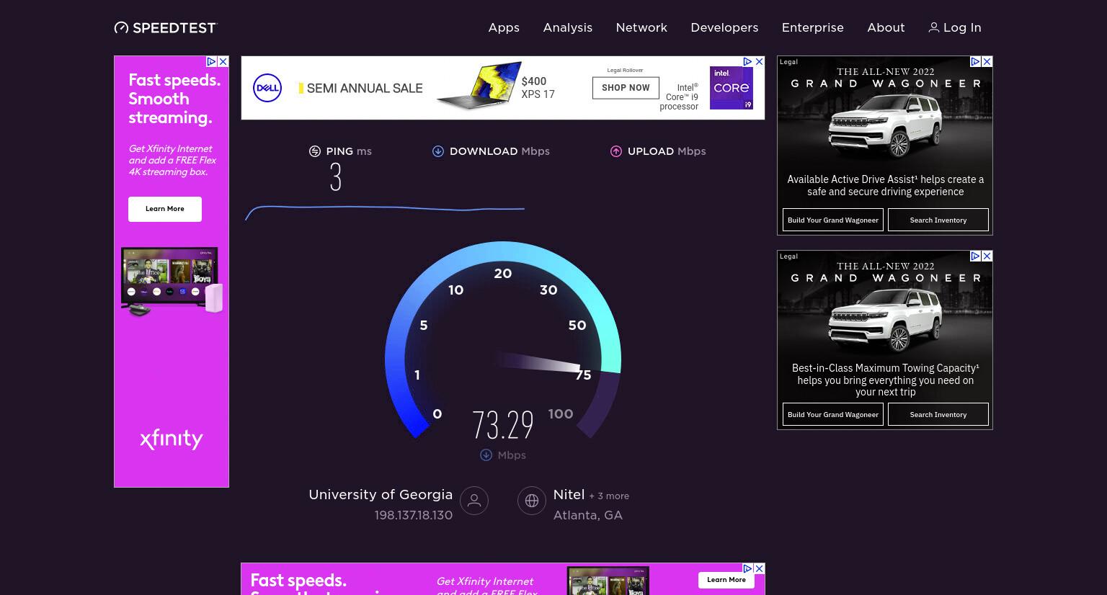Open the Enterprise menu
This screenshot has width=1107, height=595.
click(x=813, y=27)
